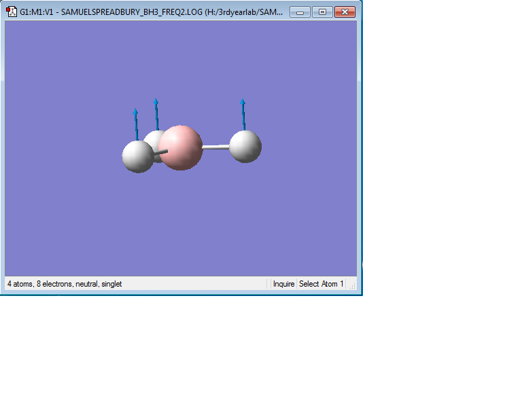This screenshot has width=522, height=417.
Task: Click the 'Inquire' status bar entry
Action: (283, 284)
